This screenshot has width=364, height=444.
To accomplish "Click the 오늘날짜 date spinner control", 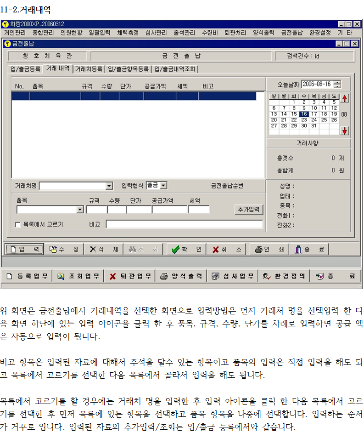I will tap(338, 84).
